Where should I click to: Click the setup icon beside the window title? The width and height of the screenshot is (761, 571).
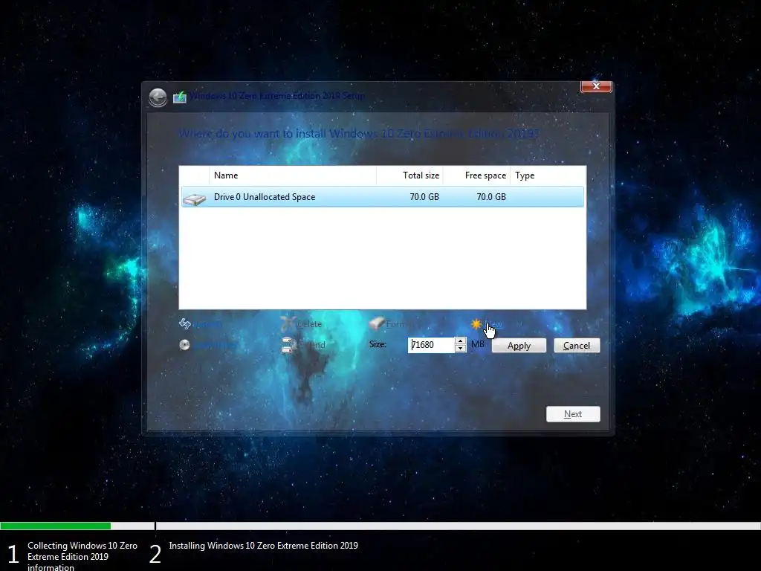click(x=180, y=97)
